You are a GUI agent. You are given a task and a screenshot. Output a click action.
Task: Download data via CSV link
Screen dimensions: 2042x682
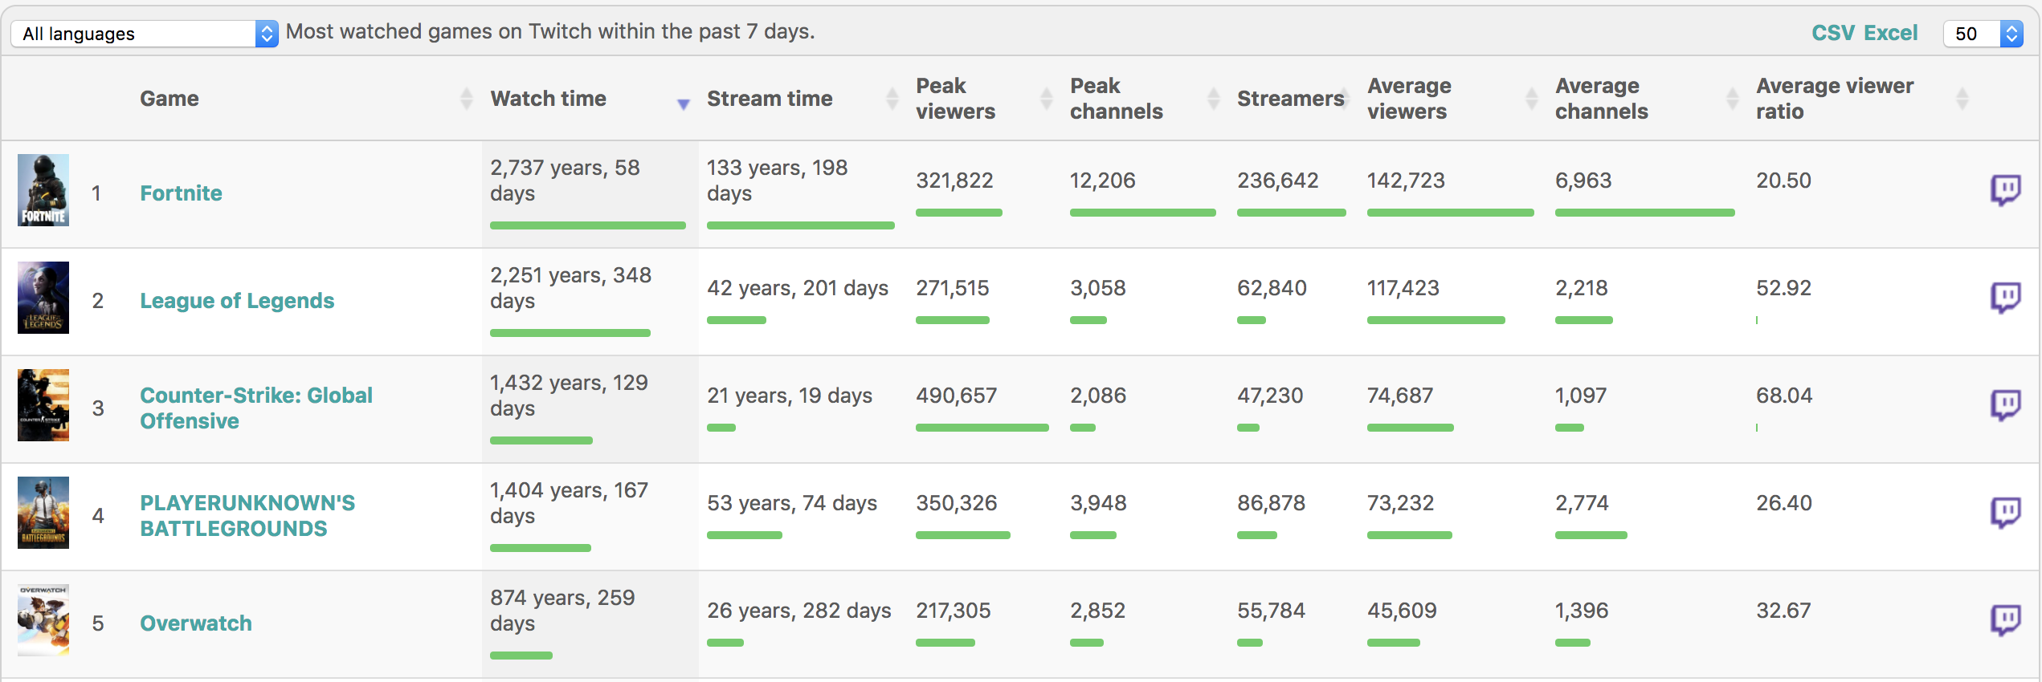pos(1832,33)
